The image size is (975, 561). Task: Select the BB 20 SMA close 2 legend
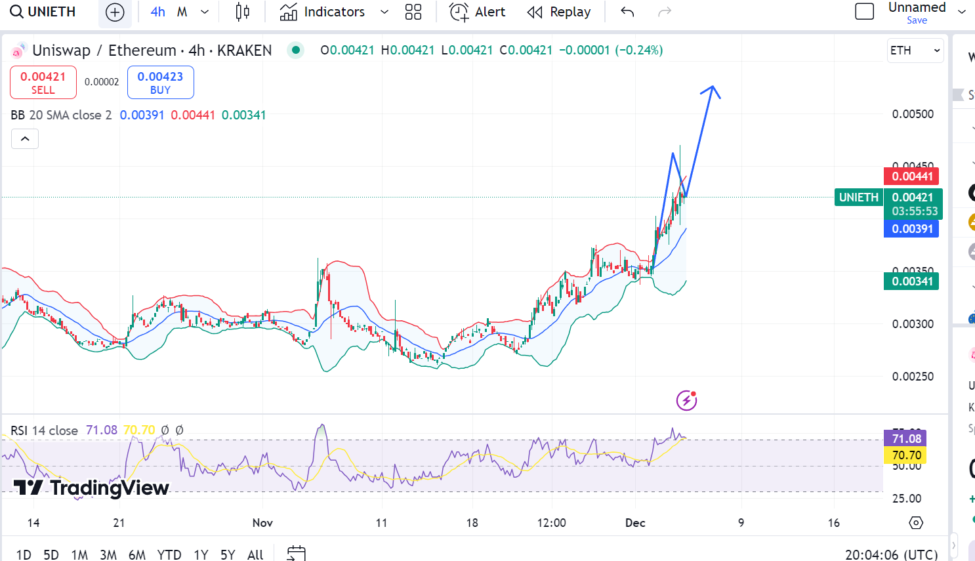click(x=61, y=115)
